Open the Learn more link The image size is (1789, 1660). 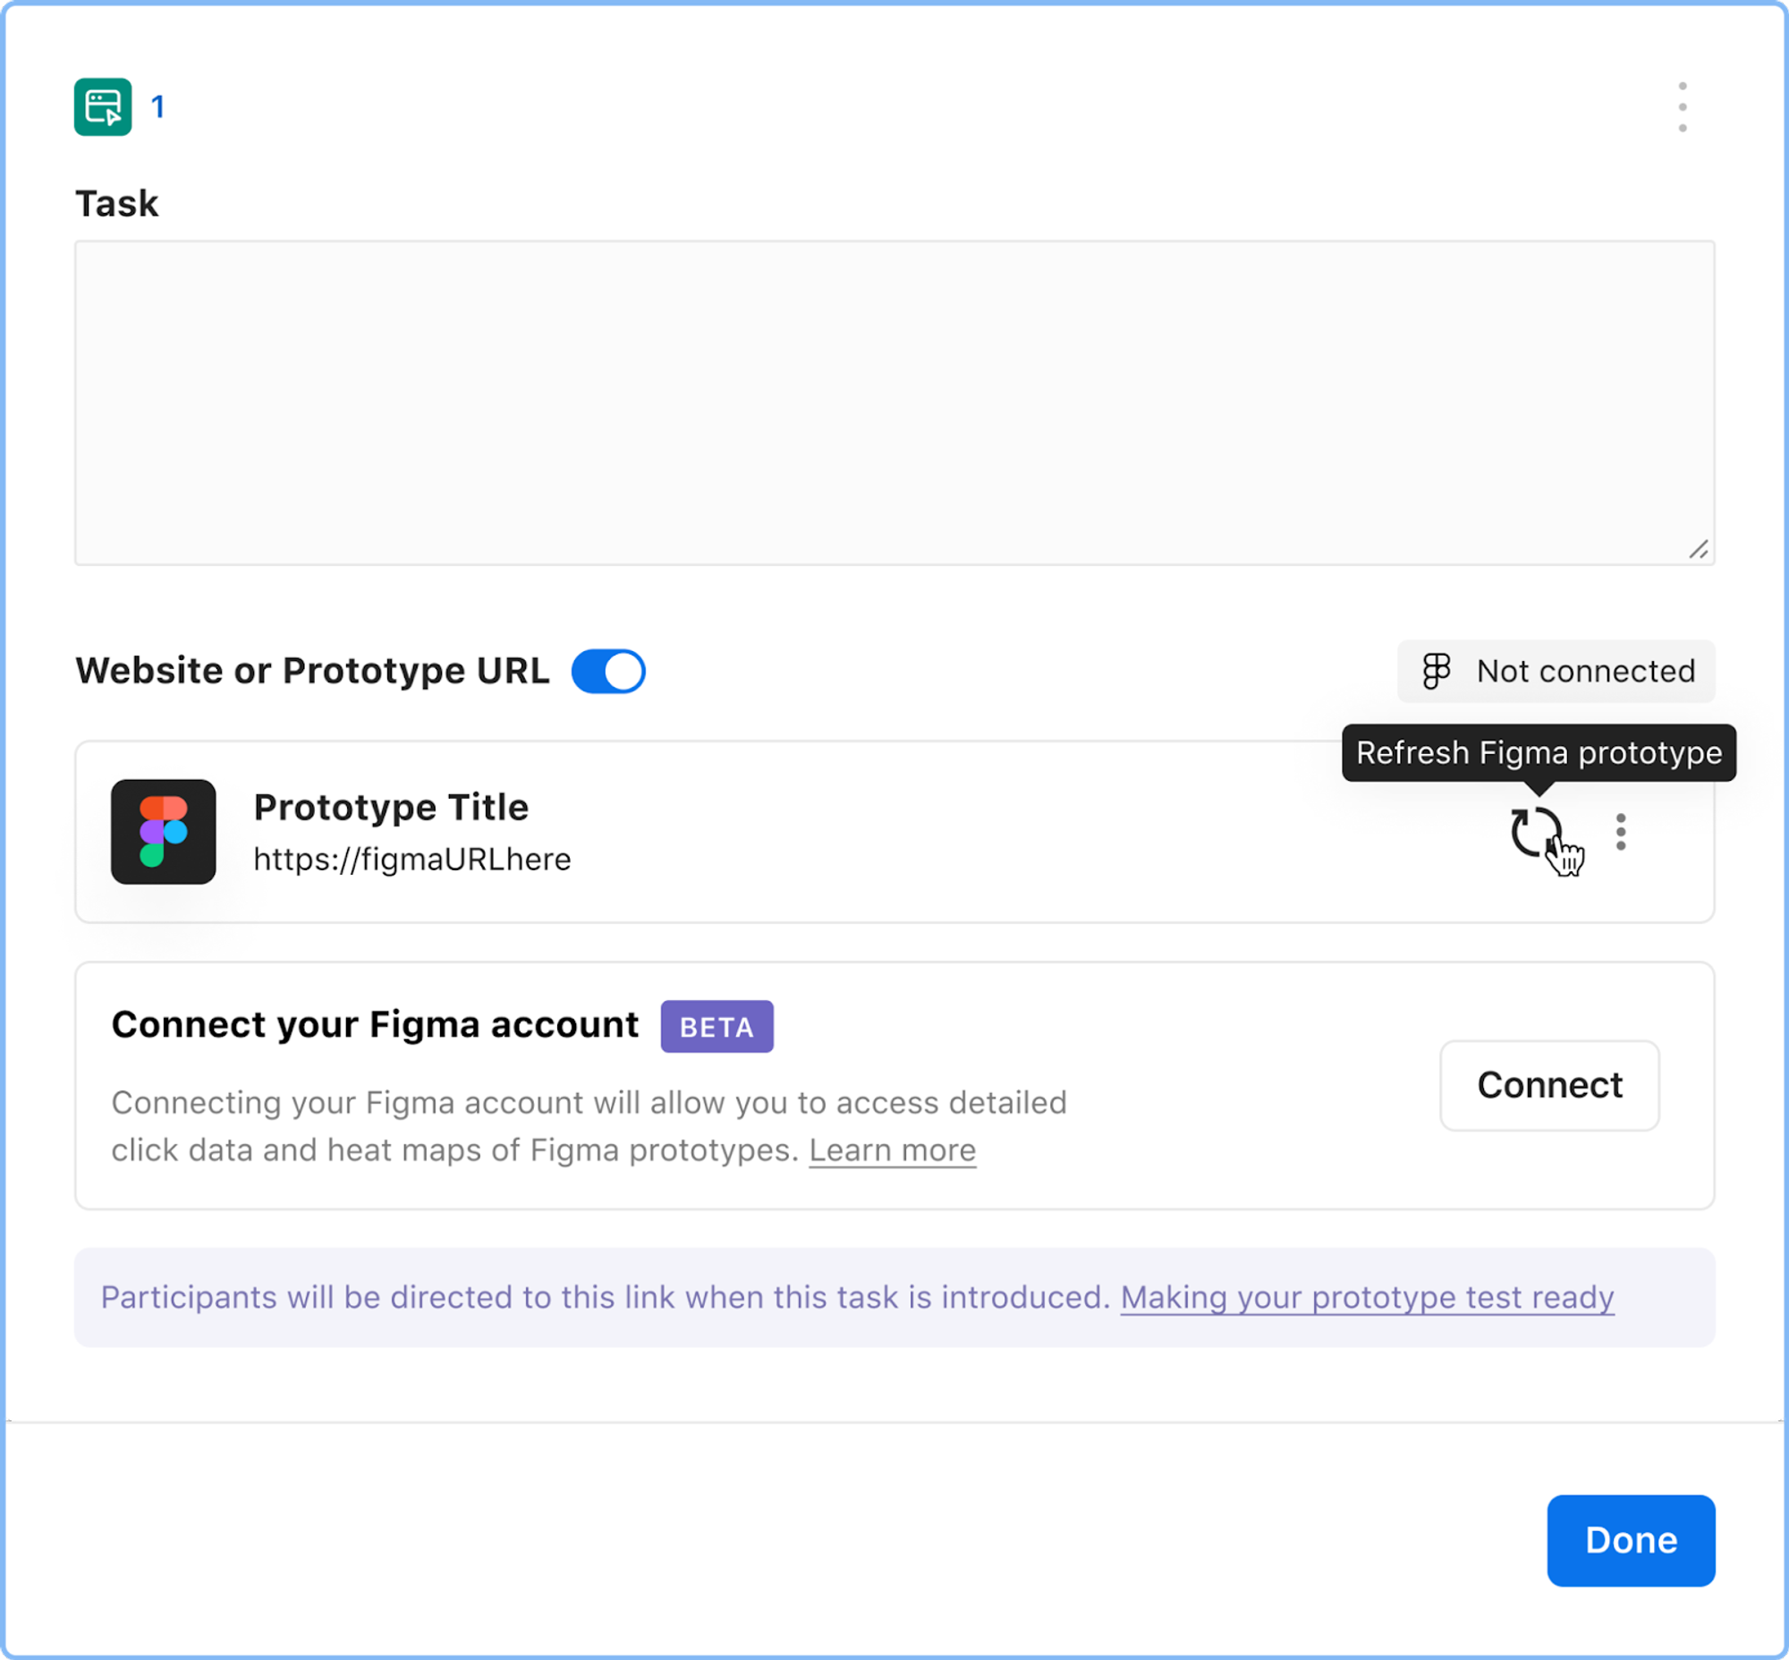tap(892, 1150)
